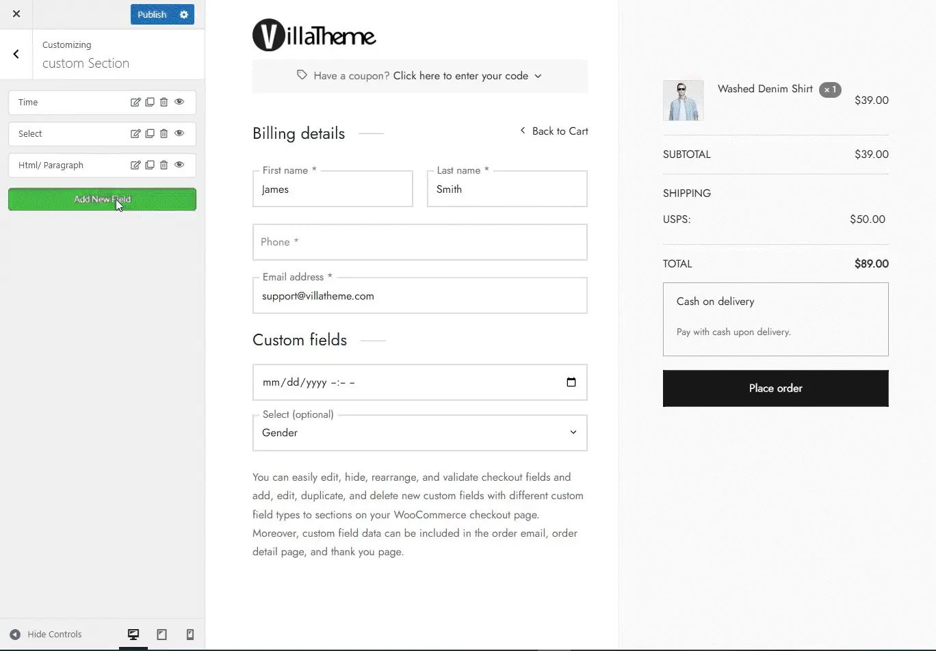This screenshot has width=936, height=651.
Task: Switch to tablet preview icon
Action: (x=161, y=635)
